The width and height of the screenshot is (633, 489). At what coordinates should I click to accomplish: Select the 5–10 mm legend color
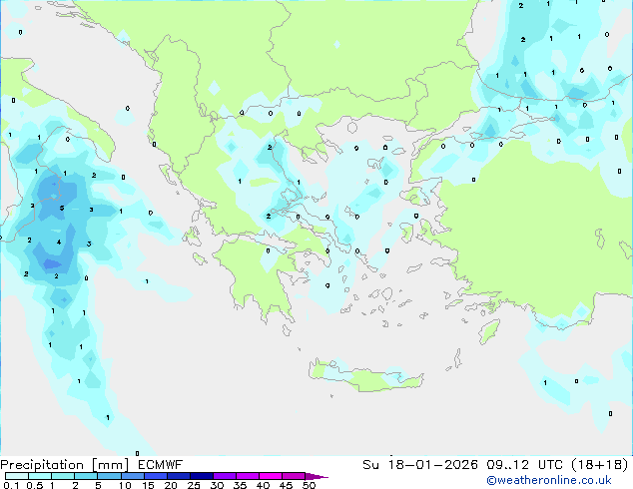click(x=110, y=476)
